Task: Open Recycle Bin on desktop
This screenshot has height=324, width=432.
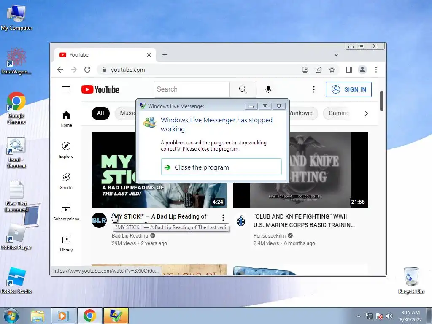Action: (x=411, y=280)
